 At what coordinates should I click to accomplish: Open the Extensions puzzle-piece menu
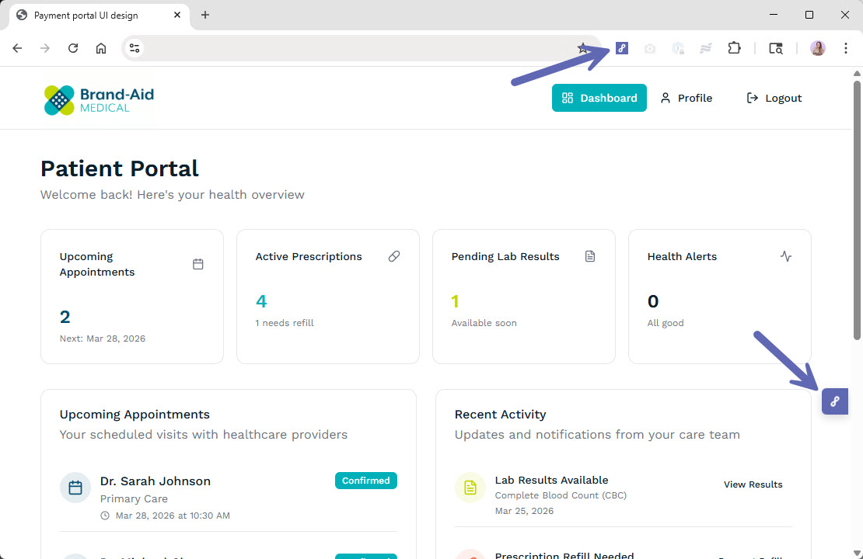(x=734, y=48)
